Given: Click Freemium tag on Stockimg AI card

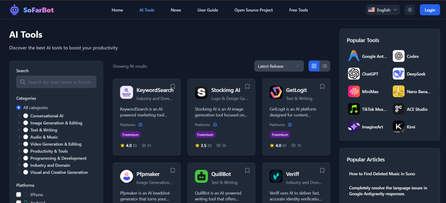Looking at the screenshot, I should [x=205, y=135].
